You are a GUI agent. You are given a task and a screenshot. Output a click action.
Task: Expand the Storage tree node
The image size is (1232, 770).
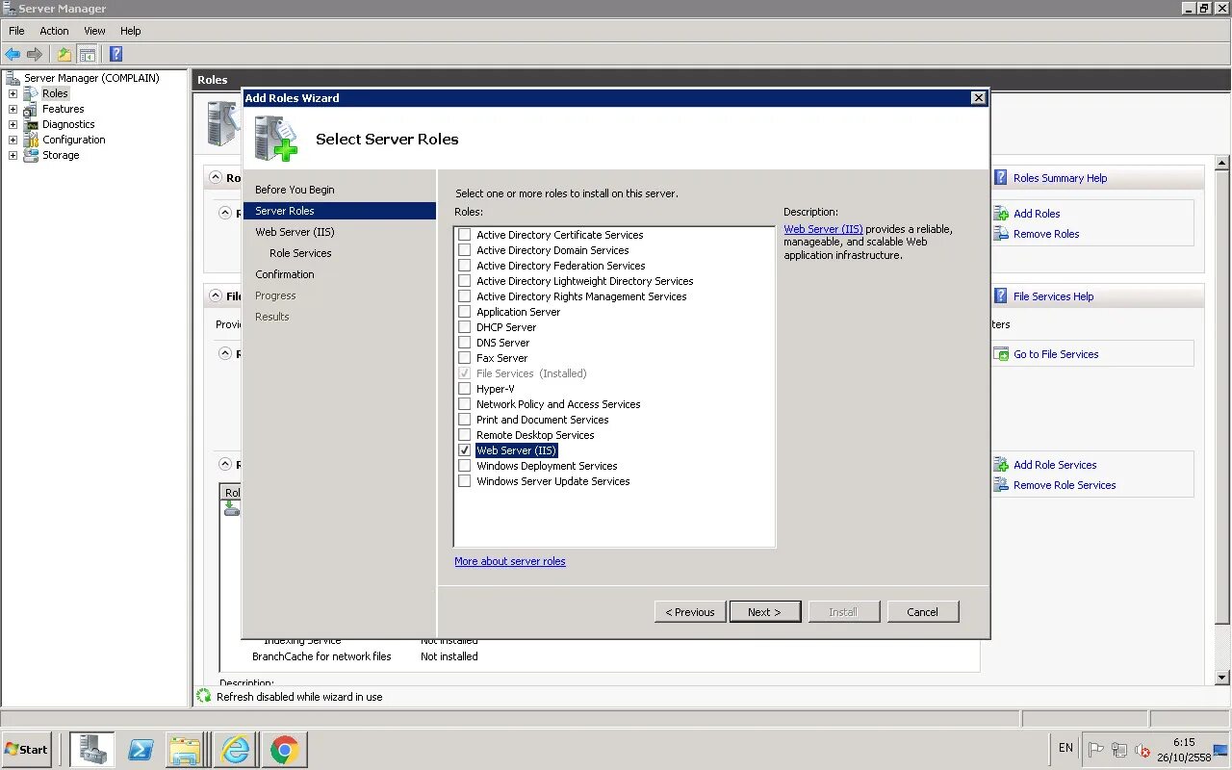[x=13, y=155]
